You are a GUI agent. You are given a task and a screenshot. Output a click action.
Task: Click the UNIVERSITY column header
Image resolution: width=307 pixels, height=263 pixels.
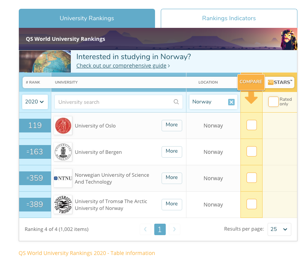[66, 82]
